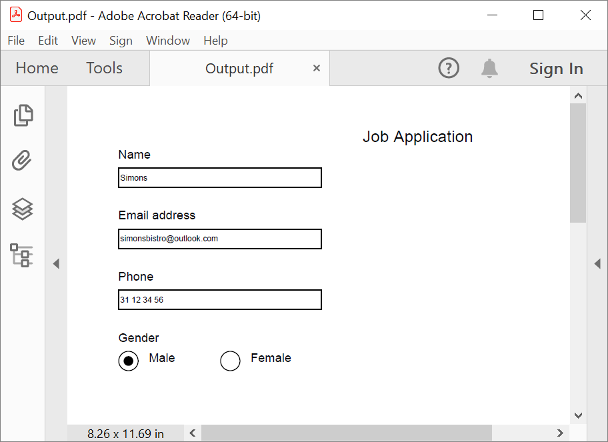
Task: Click the Email address label text
Action: 157,215
